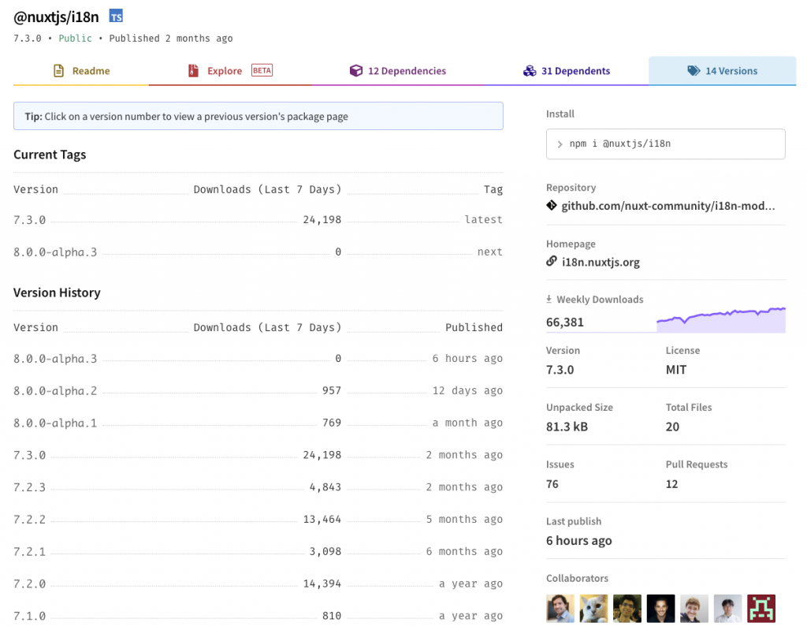Click the TypeScript TS badge icon
807x630 pixels.
click(x=116, y=16)
